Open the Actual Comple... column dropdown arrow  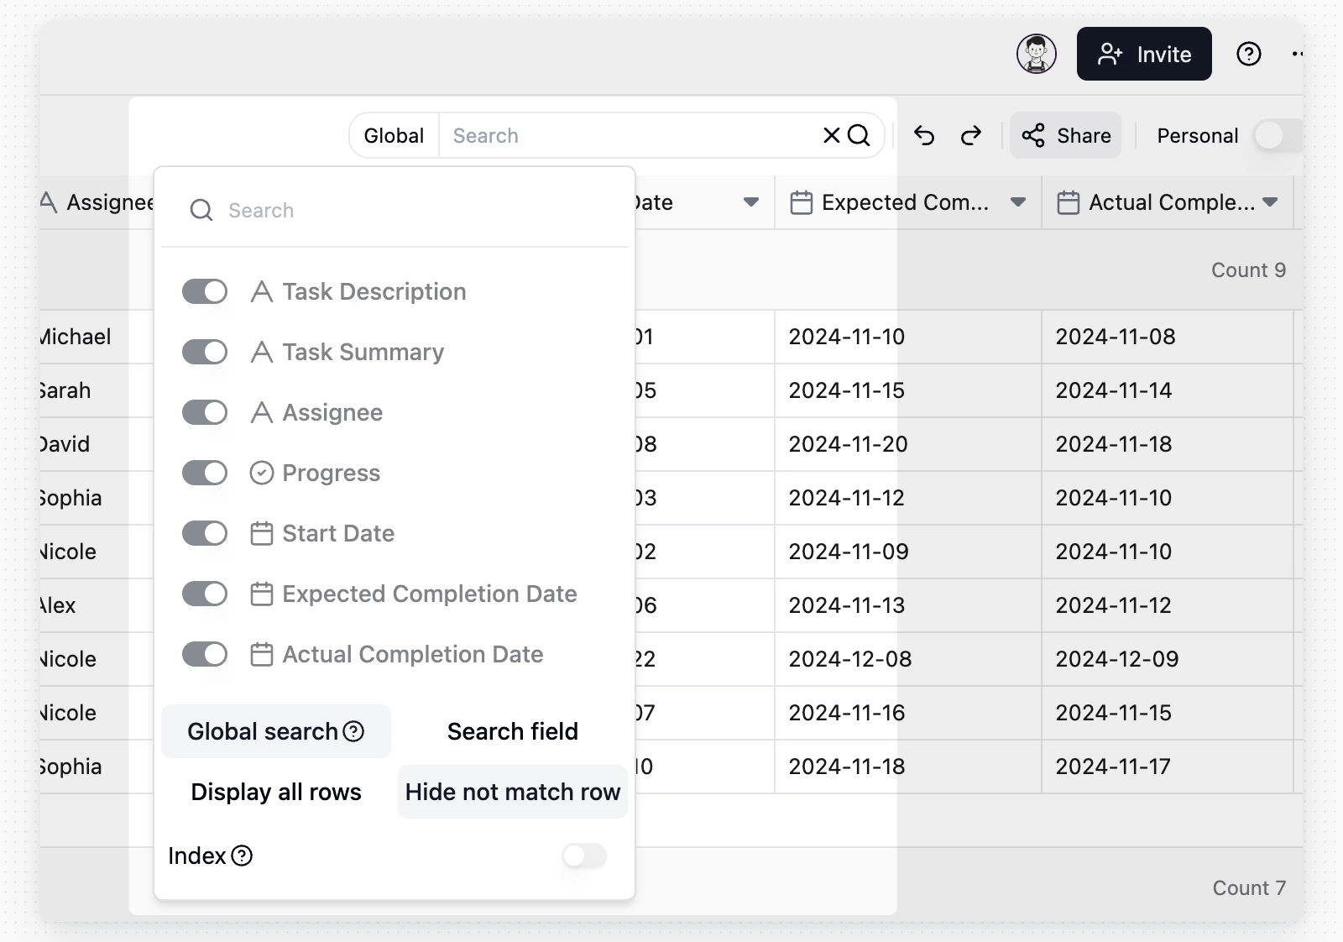pos(1270,202)
